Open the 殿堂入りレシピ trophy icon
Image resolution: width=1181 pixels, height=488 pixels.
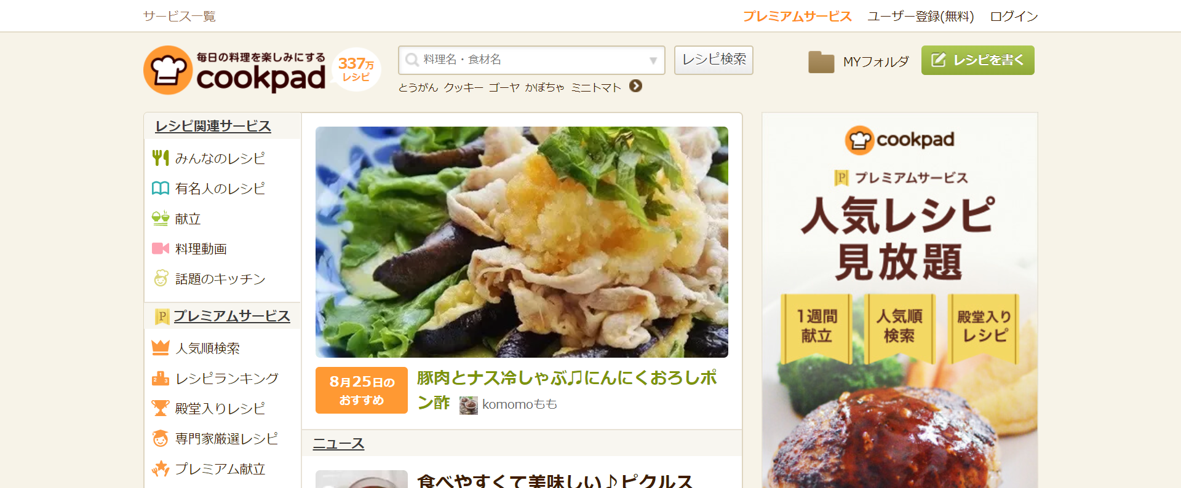click(160, 408)
